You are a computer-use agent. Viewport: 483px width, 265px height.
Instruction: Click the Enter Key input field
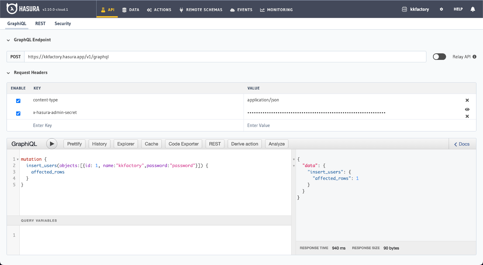[x=137, y=125]
